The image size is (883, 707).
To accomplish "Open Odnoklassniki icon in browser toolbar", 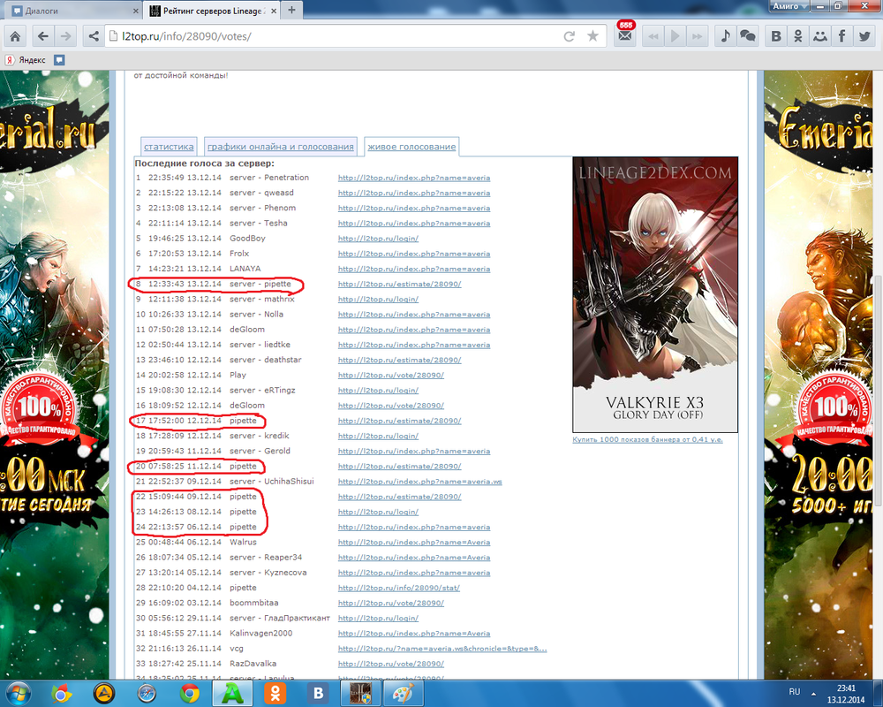I will coord(798,36).
